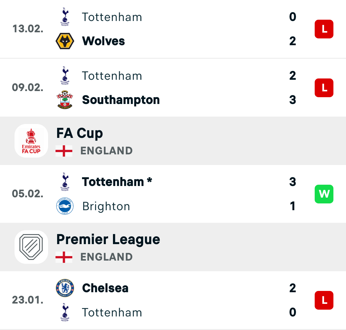346x330 pixels.
Task: Click the Premier League shield logo
Action: click(x=31, y=247)
